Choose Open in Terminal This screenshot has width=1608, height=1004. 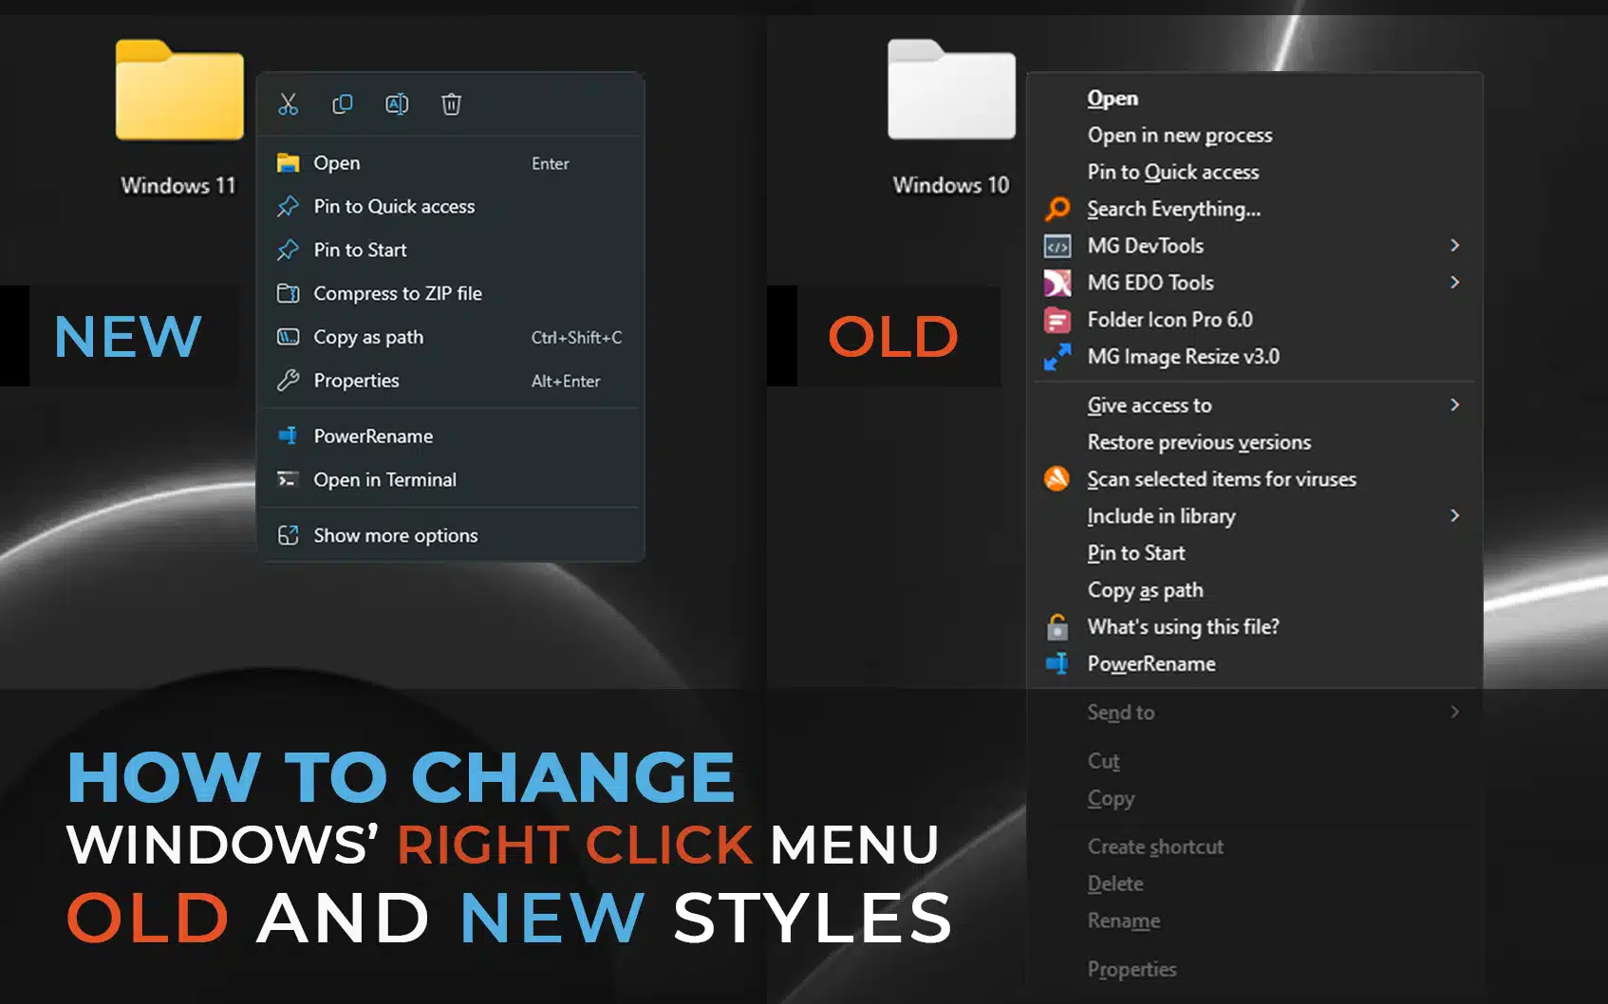click(451, 479)
